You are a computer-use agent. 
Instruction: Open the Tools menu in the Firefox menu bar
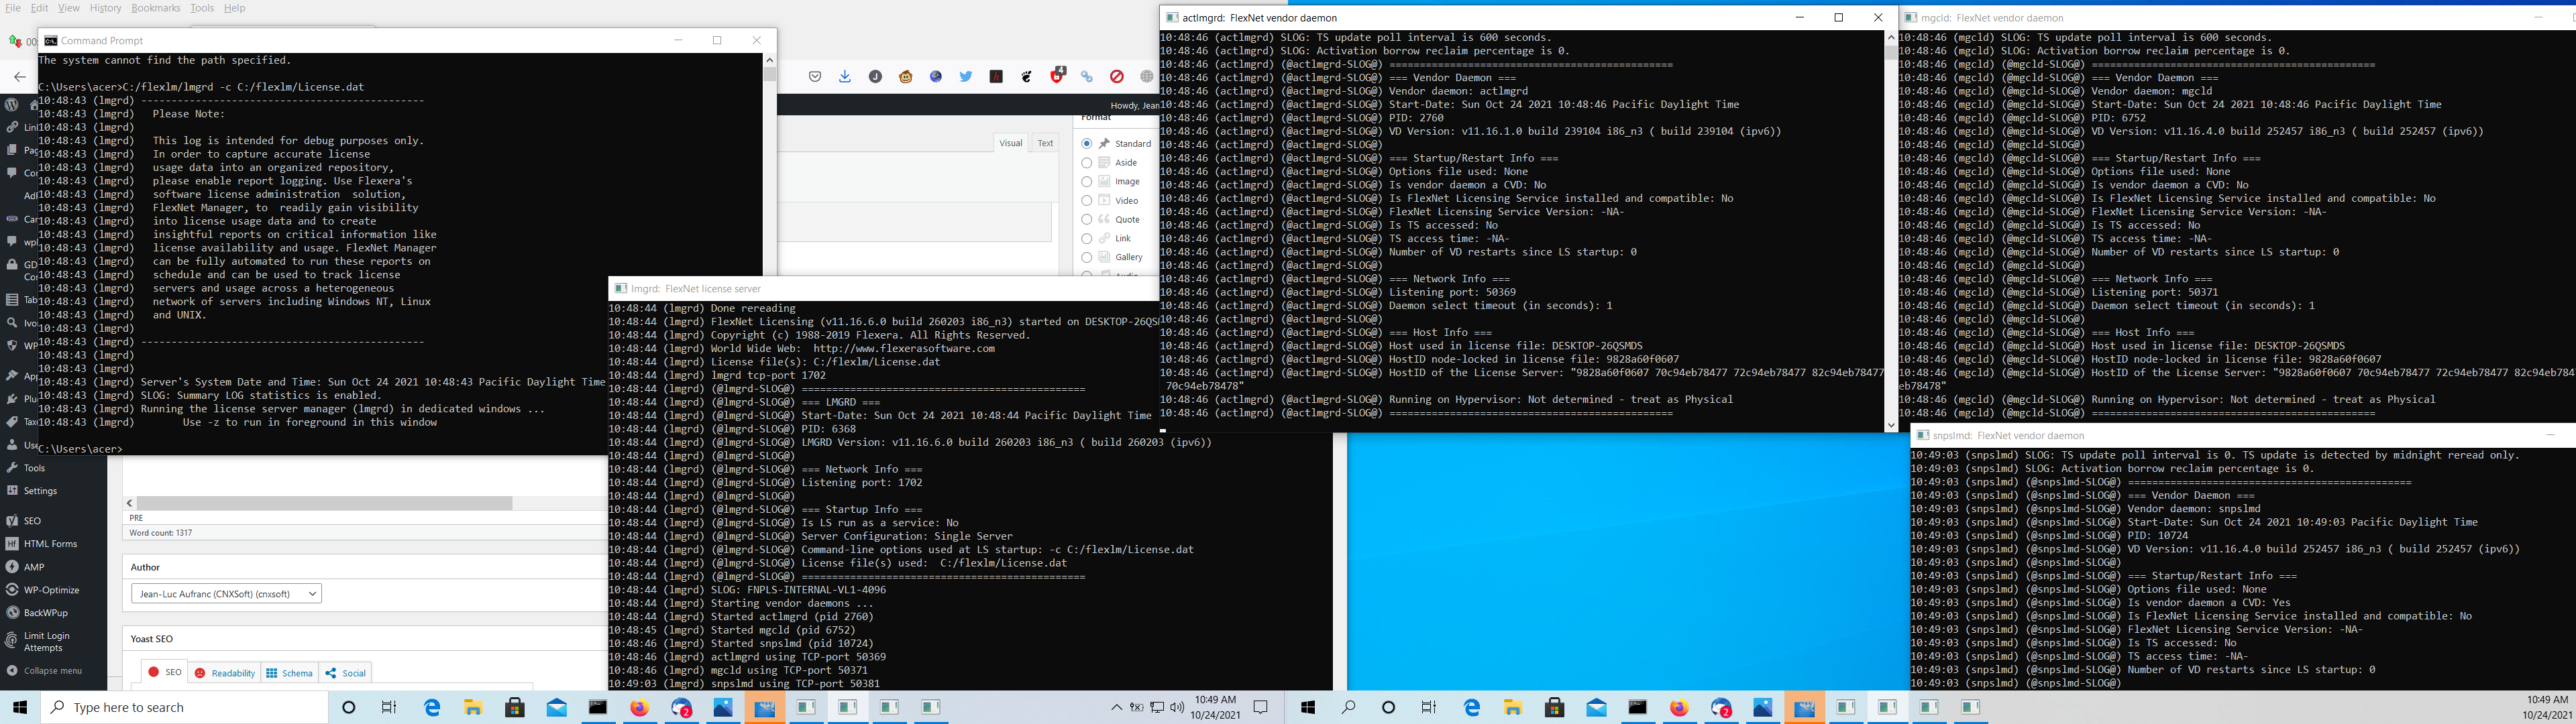pos(202,8)
